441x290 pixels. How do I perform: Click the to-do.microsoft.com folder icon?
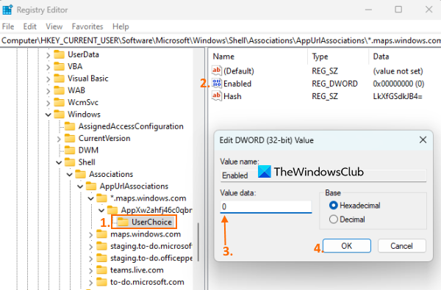click(102, 282)
